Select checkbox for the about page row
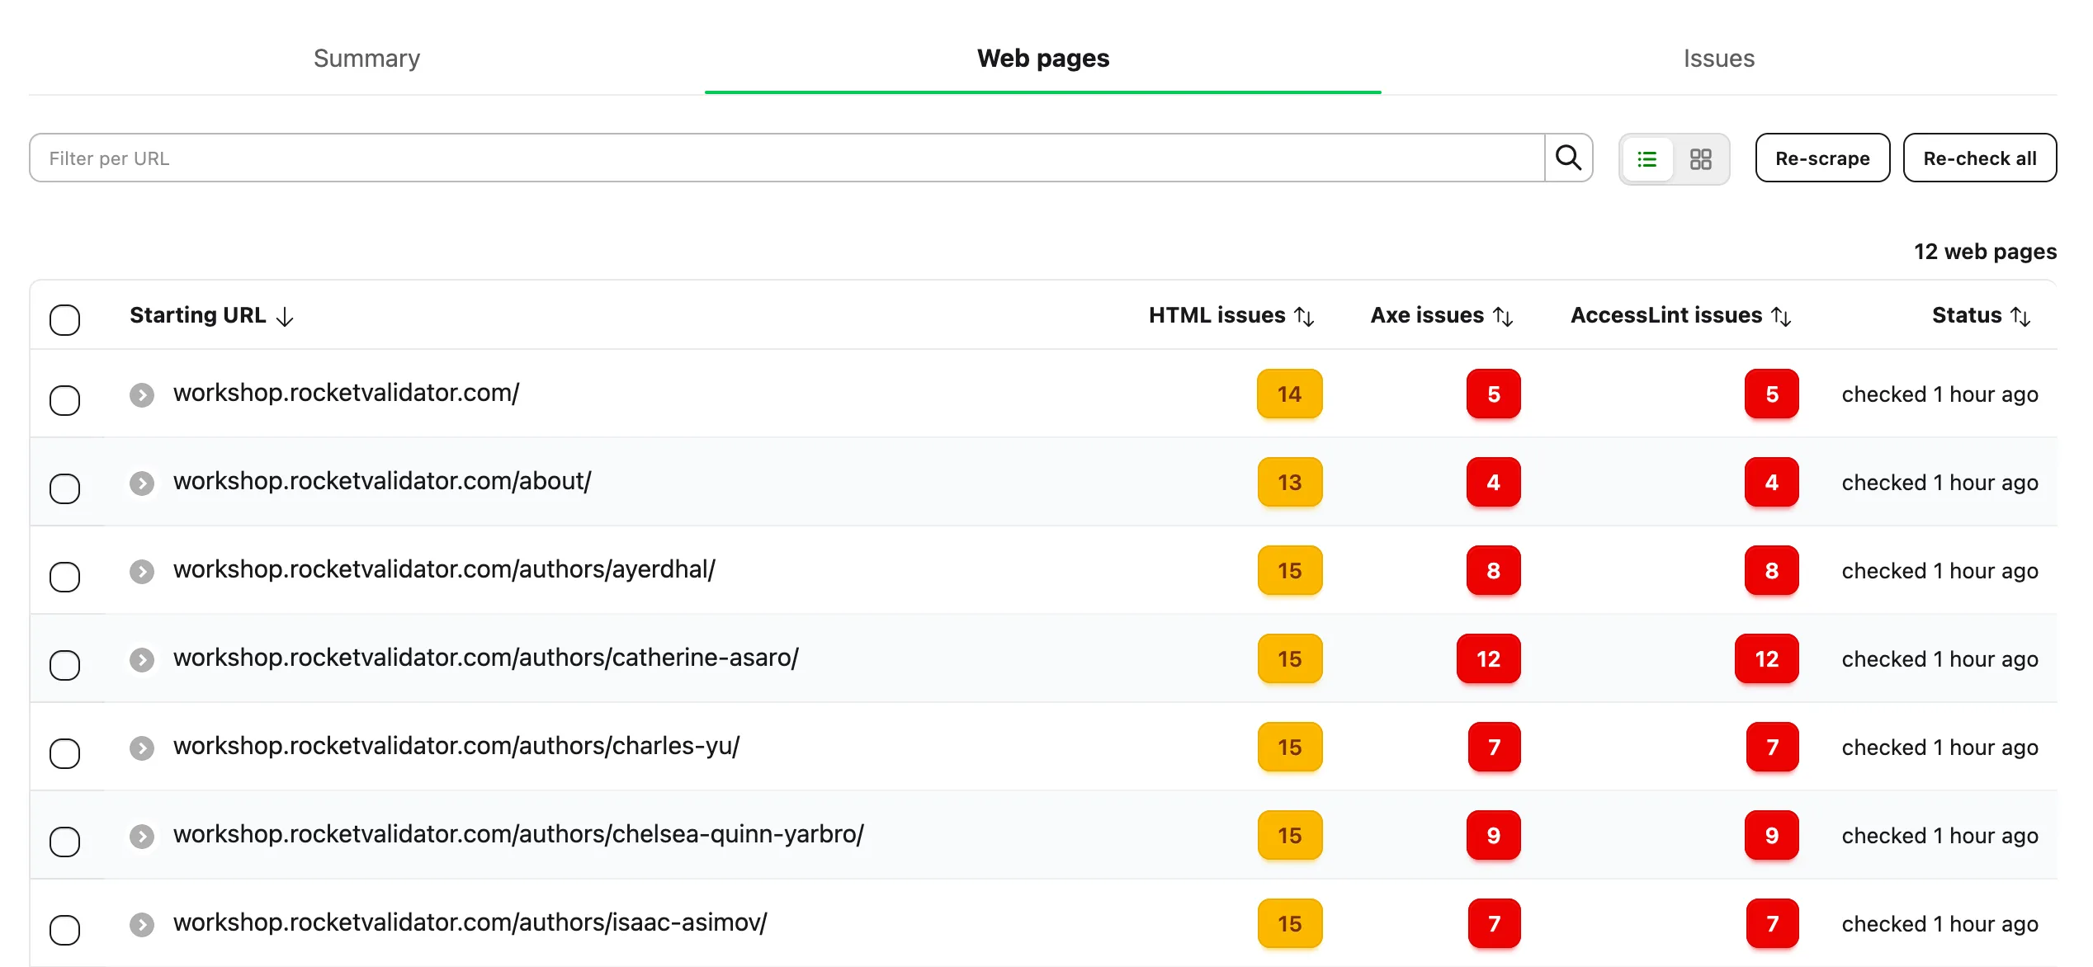Image resolution: width=2093 pixels, height=967 pixels. coord(64,488)
